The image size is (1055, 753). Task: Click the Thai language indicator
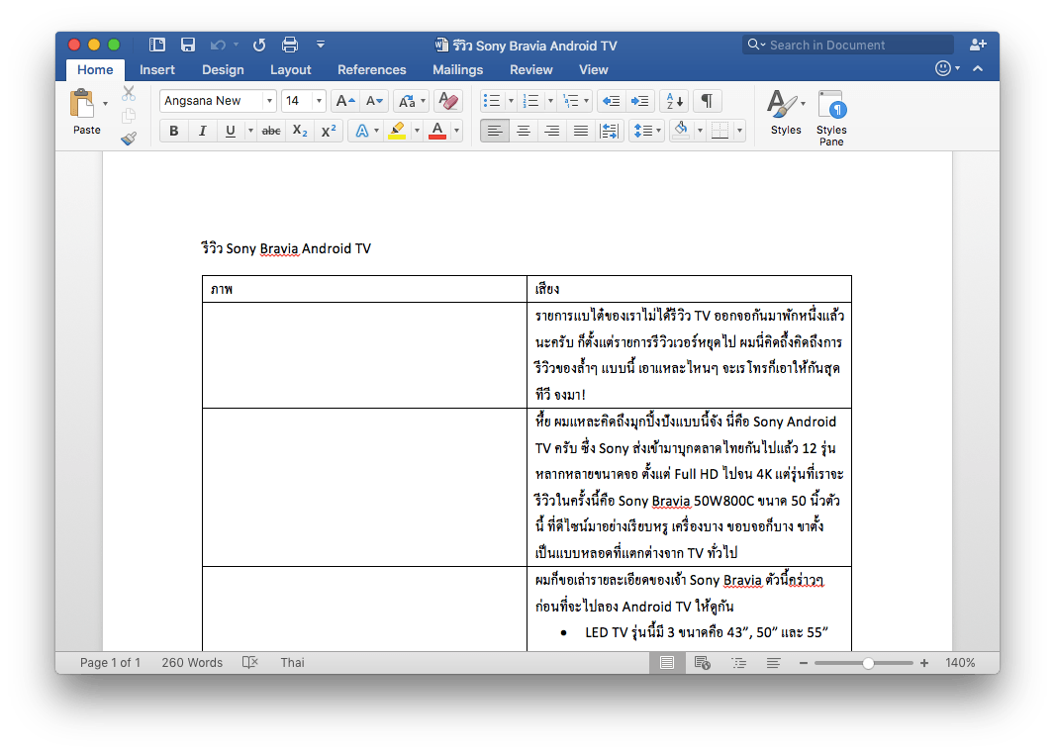click(x=292, y=663)
